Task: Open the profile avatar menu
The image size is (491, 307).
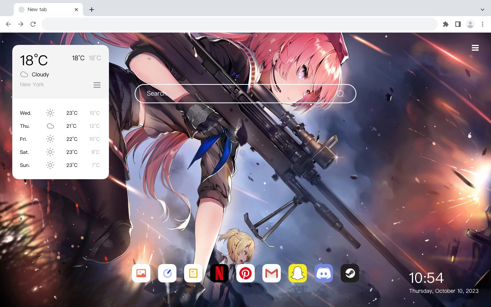Action: coord(470,24)
